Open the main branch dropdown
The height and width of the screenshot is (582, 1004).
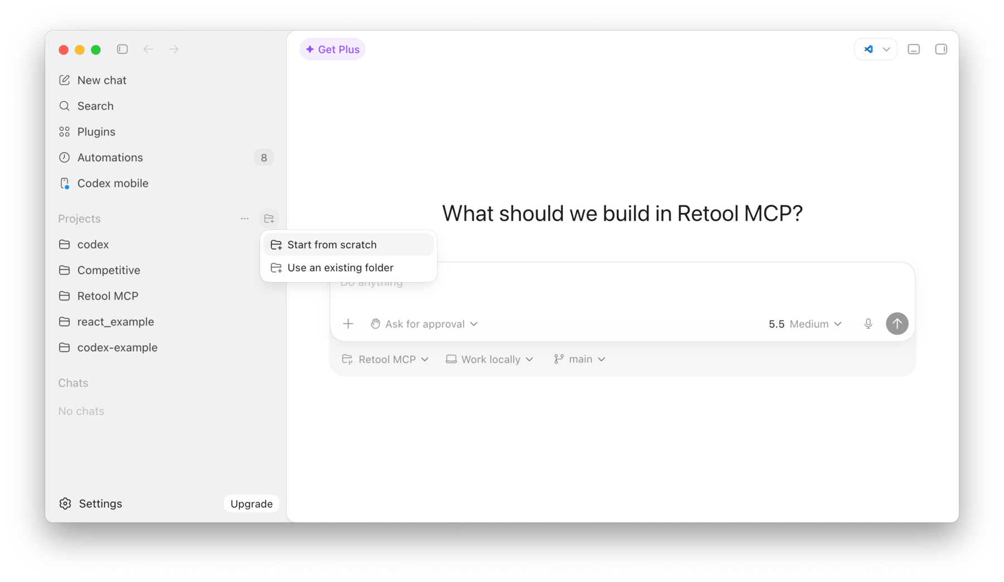(x=580, y=359)
